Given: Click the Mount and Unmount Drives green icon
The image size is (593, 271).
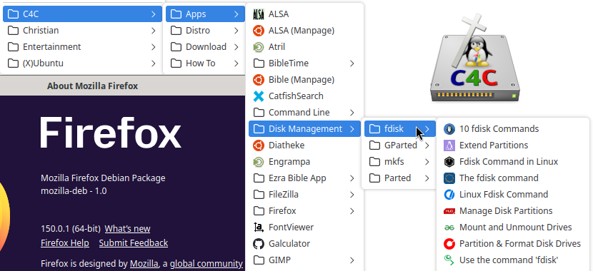Looking at the screenshot, I should [x=449, y=227].
